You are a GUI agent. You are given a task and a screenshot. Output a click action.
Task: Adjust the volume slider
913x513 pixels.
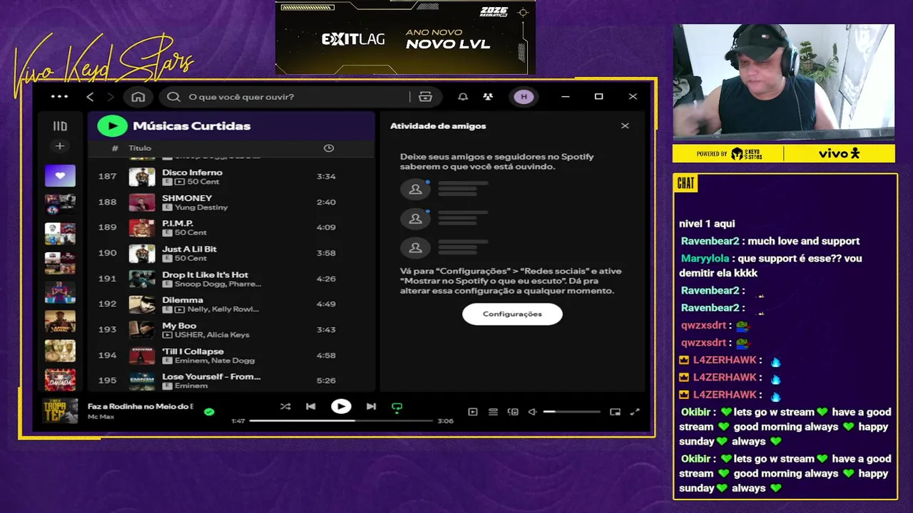(572, 412)
